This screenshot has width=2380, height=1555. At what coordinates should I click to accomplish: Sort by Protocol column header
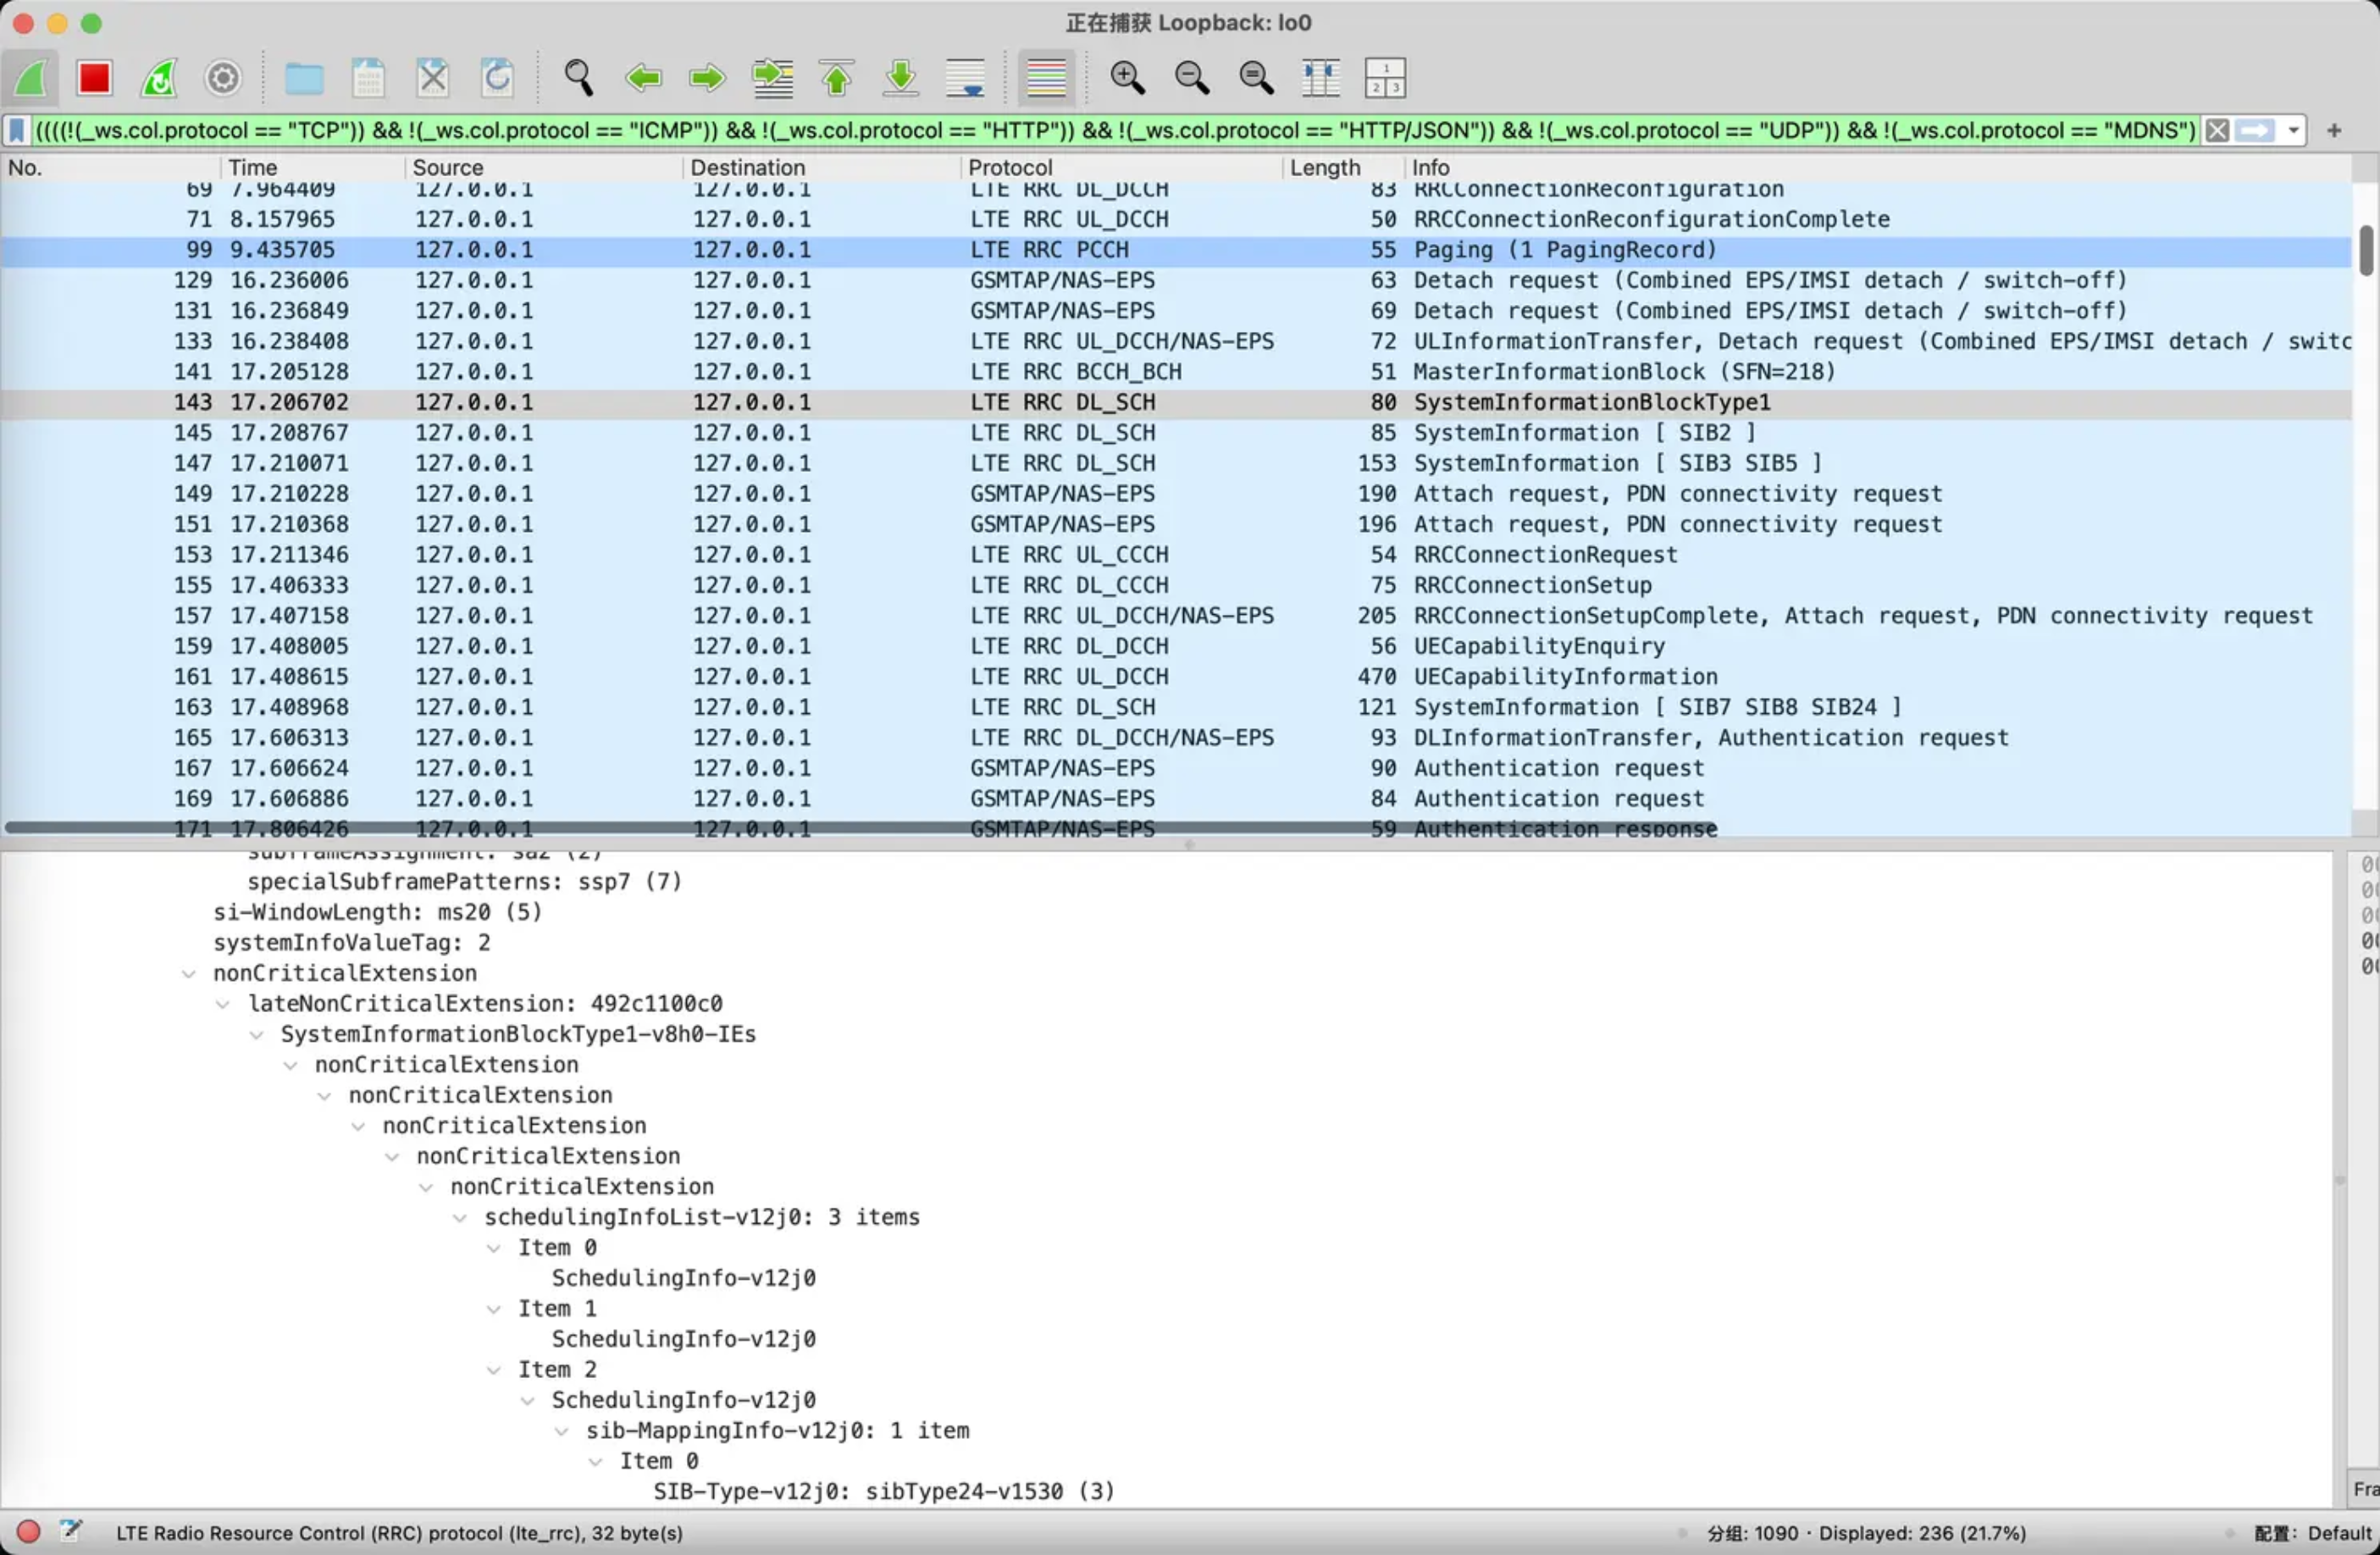tap(1121, 167)
